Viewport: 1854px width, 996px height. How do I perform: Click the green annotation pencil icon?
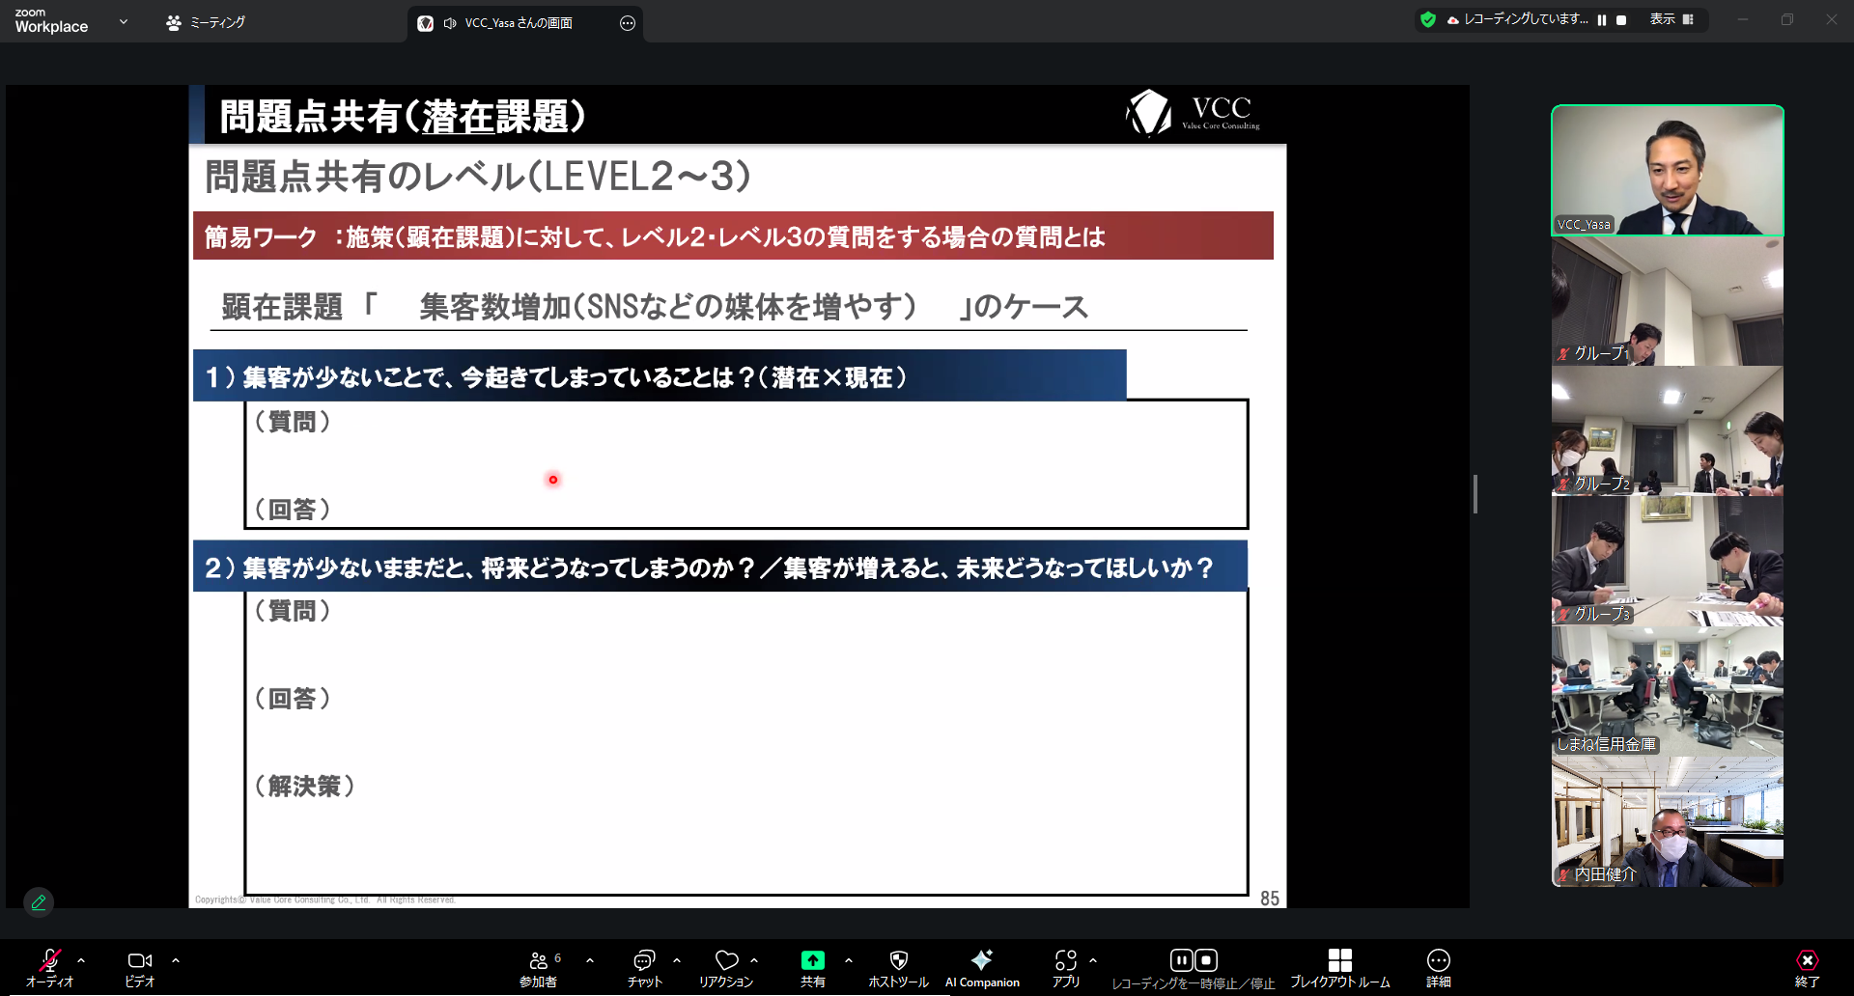coord(39,902)
